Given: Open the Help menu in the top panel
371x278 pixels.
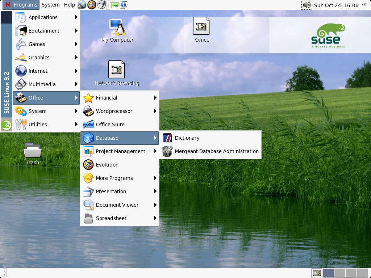Looking at the screenshot, I should (x=69, y=5).
